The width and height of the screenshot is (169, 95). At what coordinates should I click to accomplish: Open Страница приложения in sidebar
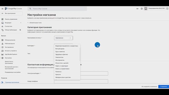pos(12,82)
